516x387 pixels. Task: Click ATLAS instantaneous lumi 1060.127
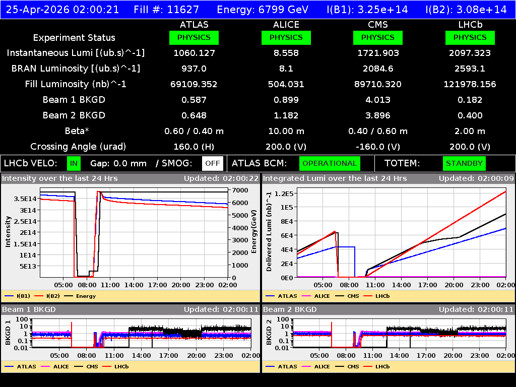pos(194,53)
